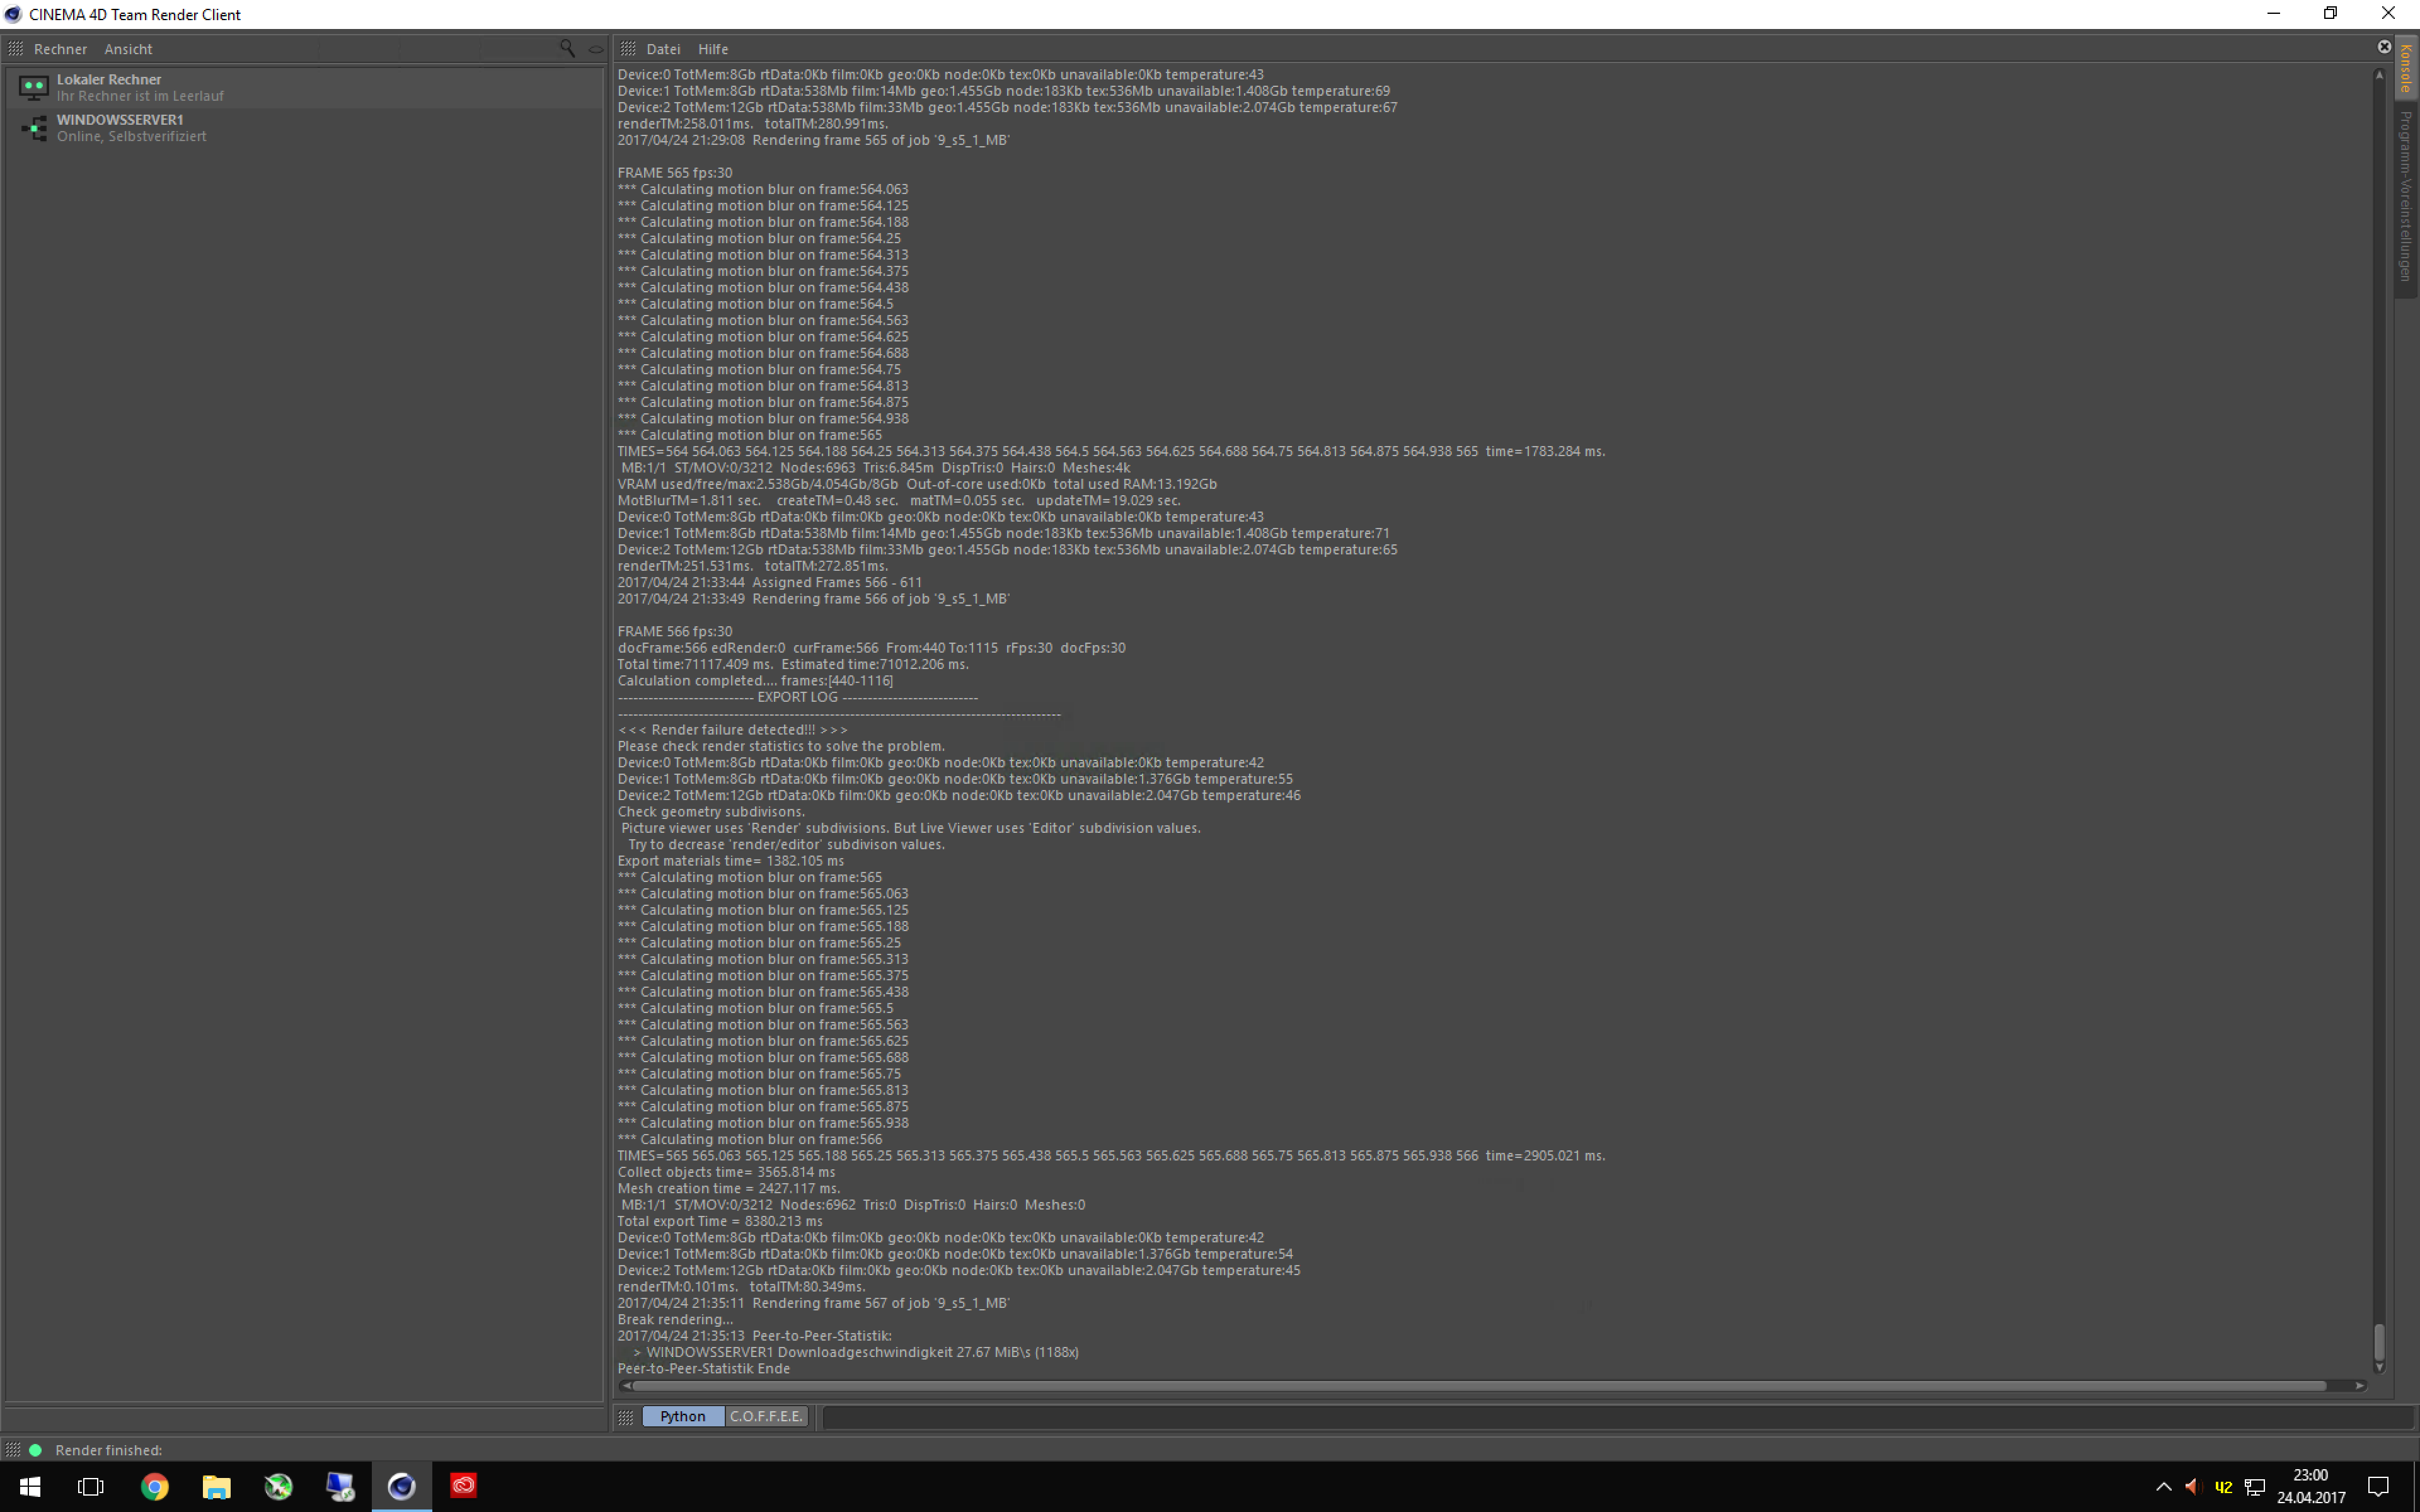Viewport: 2420px width, 1512px height.
Task: Click the CINEMA 4D title bar logo
Action: click(13, 14)
